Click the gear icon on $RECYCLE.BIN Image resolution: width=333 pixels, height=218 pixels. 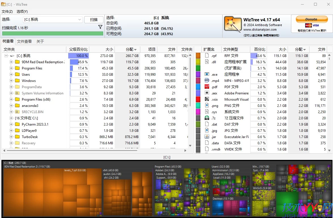click(17, 112)
